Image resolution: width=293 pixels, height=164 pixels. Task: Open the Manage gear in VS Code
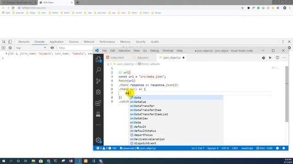98,140
